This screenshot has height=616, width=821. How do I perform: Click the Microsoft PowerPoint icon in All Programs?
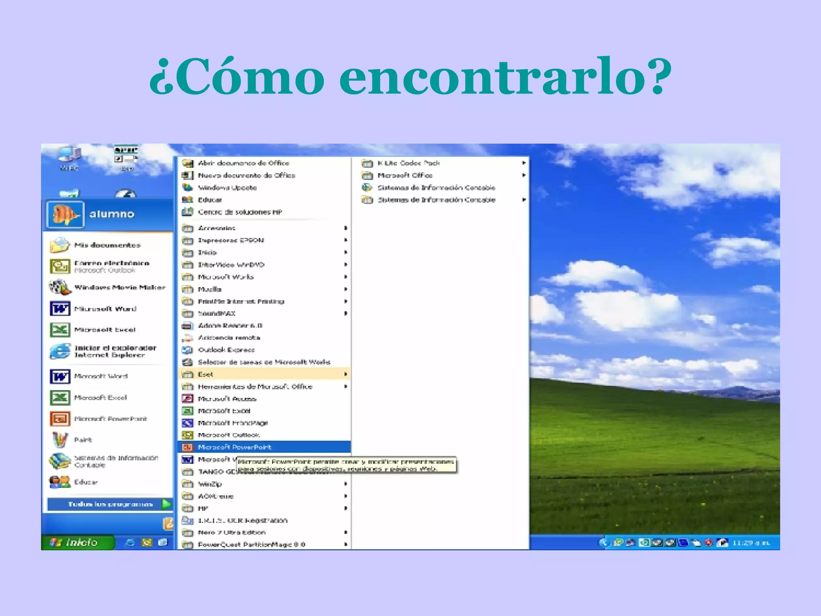187,447
